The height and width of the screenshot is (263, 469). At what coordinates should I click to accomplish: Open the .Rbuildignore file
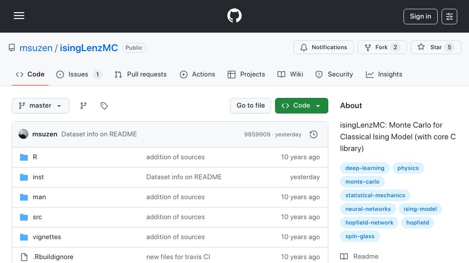[53, 257]
